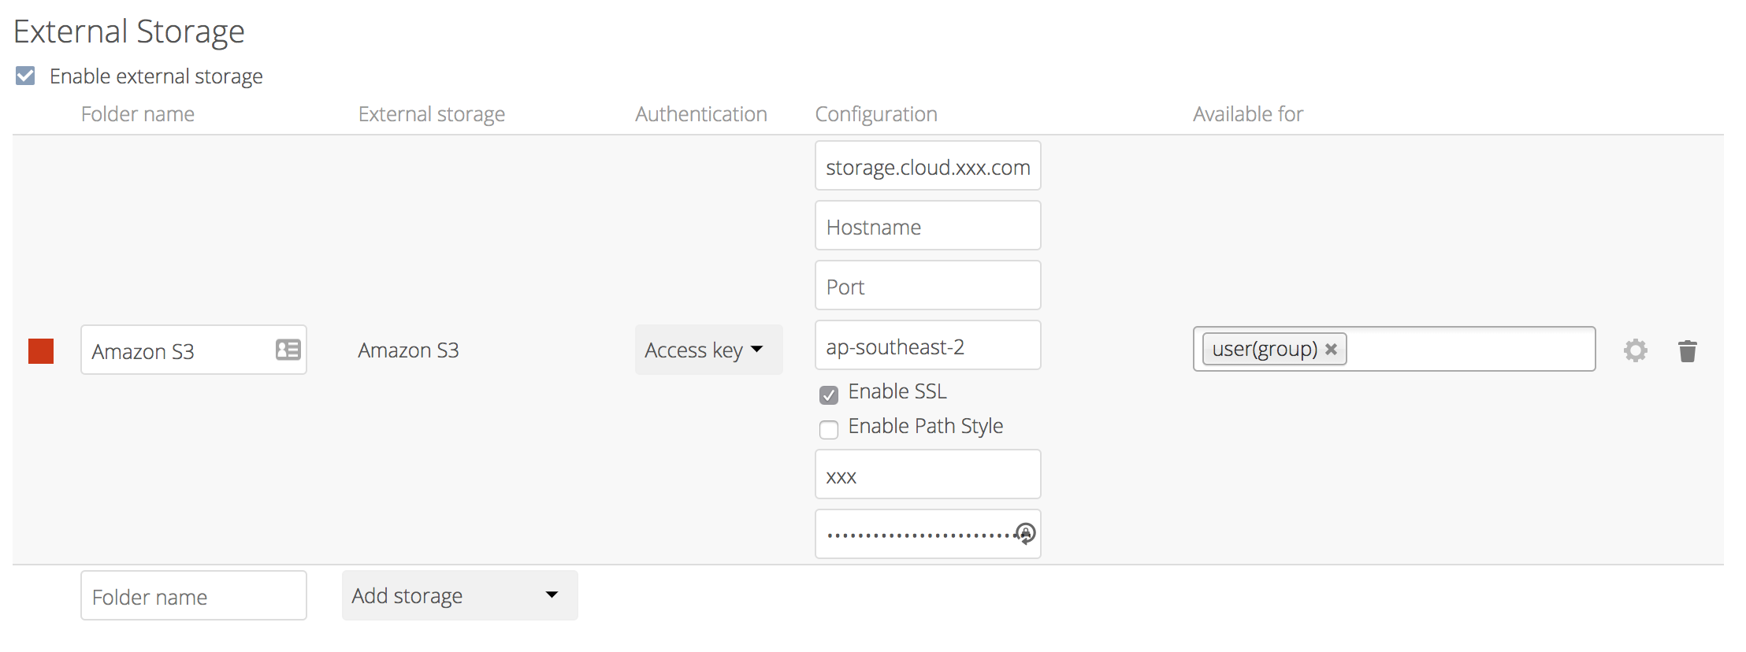This screenshot has height=652, width=1746.
Task: Click the access key field containing xxx
Action: (x=927, y=474)
